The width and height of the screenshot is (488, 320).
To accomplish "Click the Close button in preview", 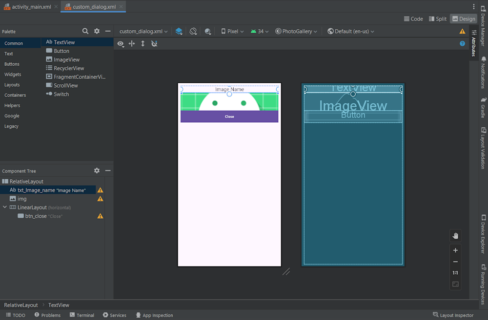I will pyautogui.click(x=229, y=116).
